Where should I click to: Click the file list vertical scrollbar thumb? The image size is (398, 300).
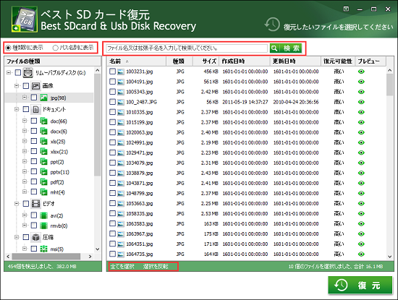click(x=389, y=85)
